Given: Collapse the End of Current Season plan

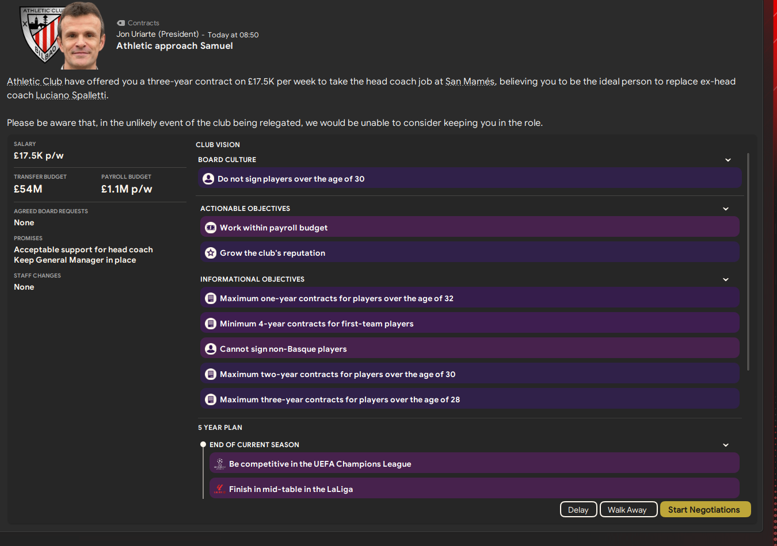Looking at the screenshot, I should [726, 444].
